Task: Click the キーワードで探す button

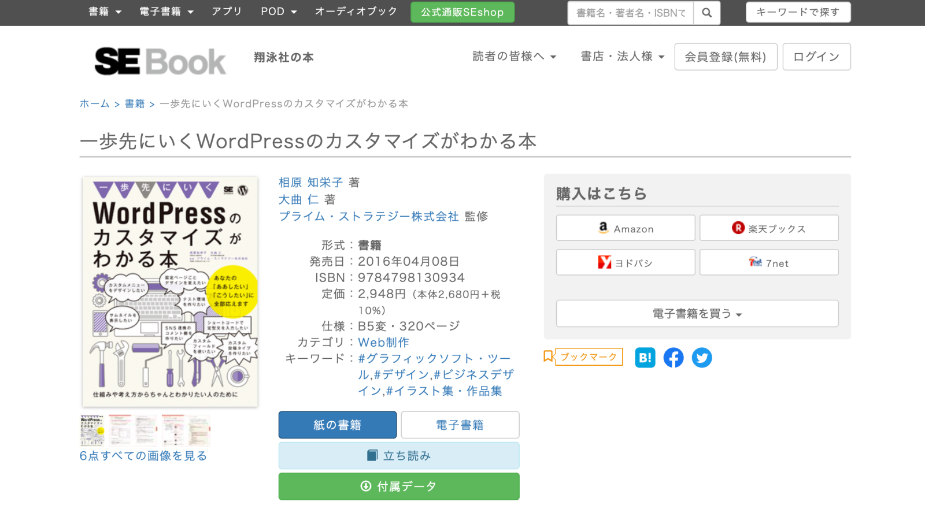Action: coord(798,12)
